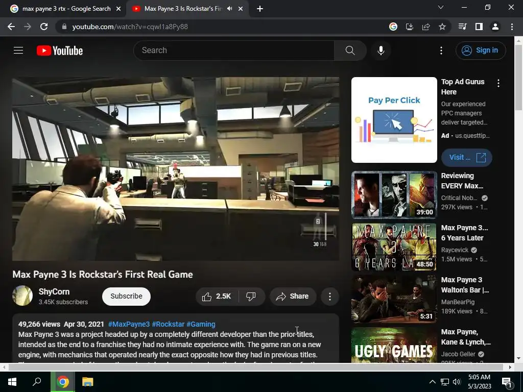Image resolution: width=523 pixels, height=392 pixels.
Task: Open a new browser tab
Action: pyautogui.click(x=260, y=9)
